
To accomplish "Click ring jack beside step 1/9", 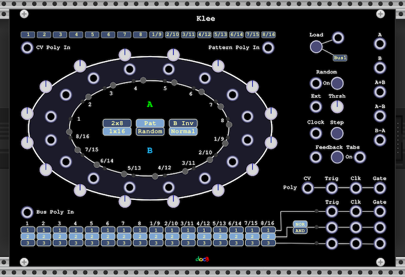I will tap(247, 140).
